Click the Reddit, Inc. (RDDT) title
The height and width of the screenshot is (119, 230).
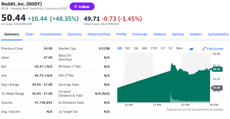coord(22,4)
